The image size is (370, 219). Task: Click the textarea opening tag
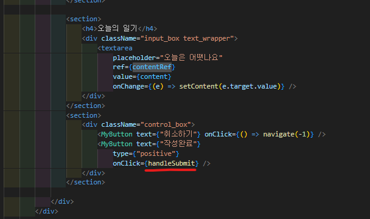(x=115, y=48)
